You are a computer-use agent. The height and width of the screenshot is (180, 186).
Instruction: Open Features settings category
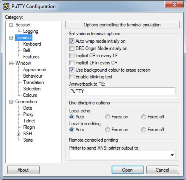[x=31, y=57]
